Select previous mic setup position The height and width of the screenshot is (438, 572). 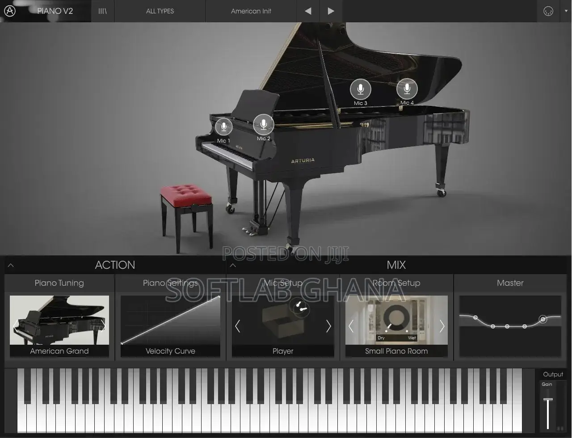[x=238, y=326]
